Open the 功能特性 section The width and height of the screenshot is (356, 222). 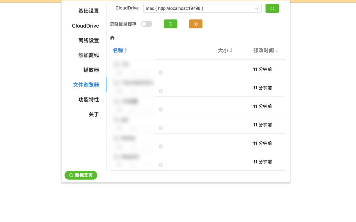[89, 100]
